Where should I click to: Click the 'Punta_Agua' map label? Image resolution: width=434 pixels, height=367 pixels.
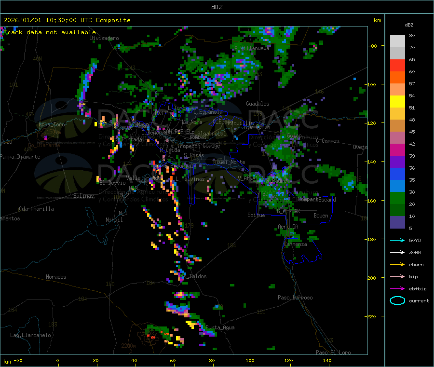tap(220, 328)
